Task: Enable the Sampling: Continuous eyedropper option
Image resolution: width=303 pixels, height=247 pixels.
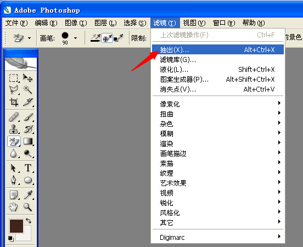Action: pos(96,38)
